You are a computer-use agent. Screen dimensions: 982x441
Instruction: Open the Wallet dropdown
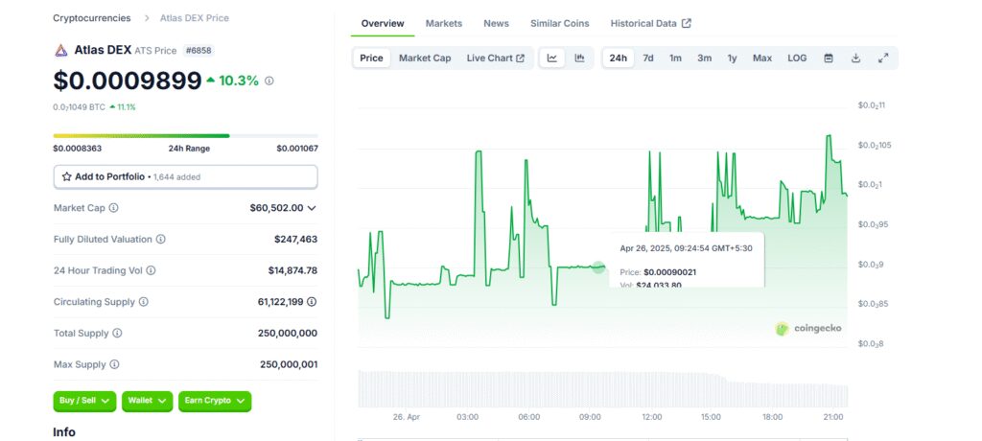click(147, 401)
